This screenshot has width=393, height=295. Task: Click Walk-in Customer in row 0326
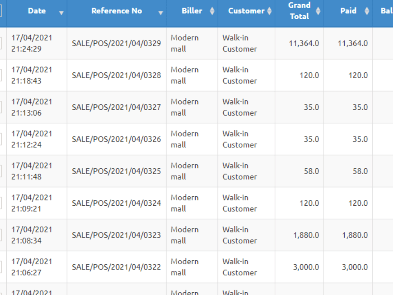(240, 139)
